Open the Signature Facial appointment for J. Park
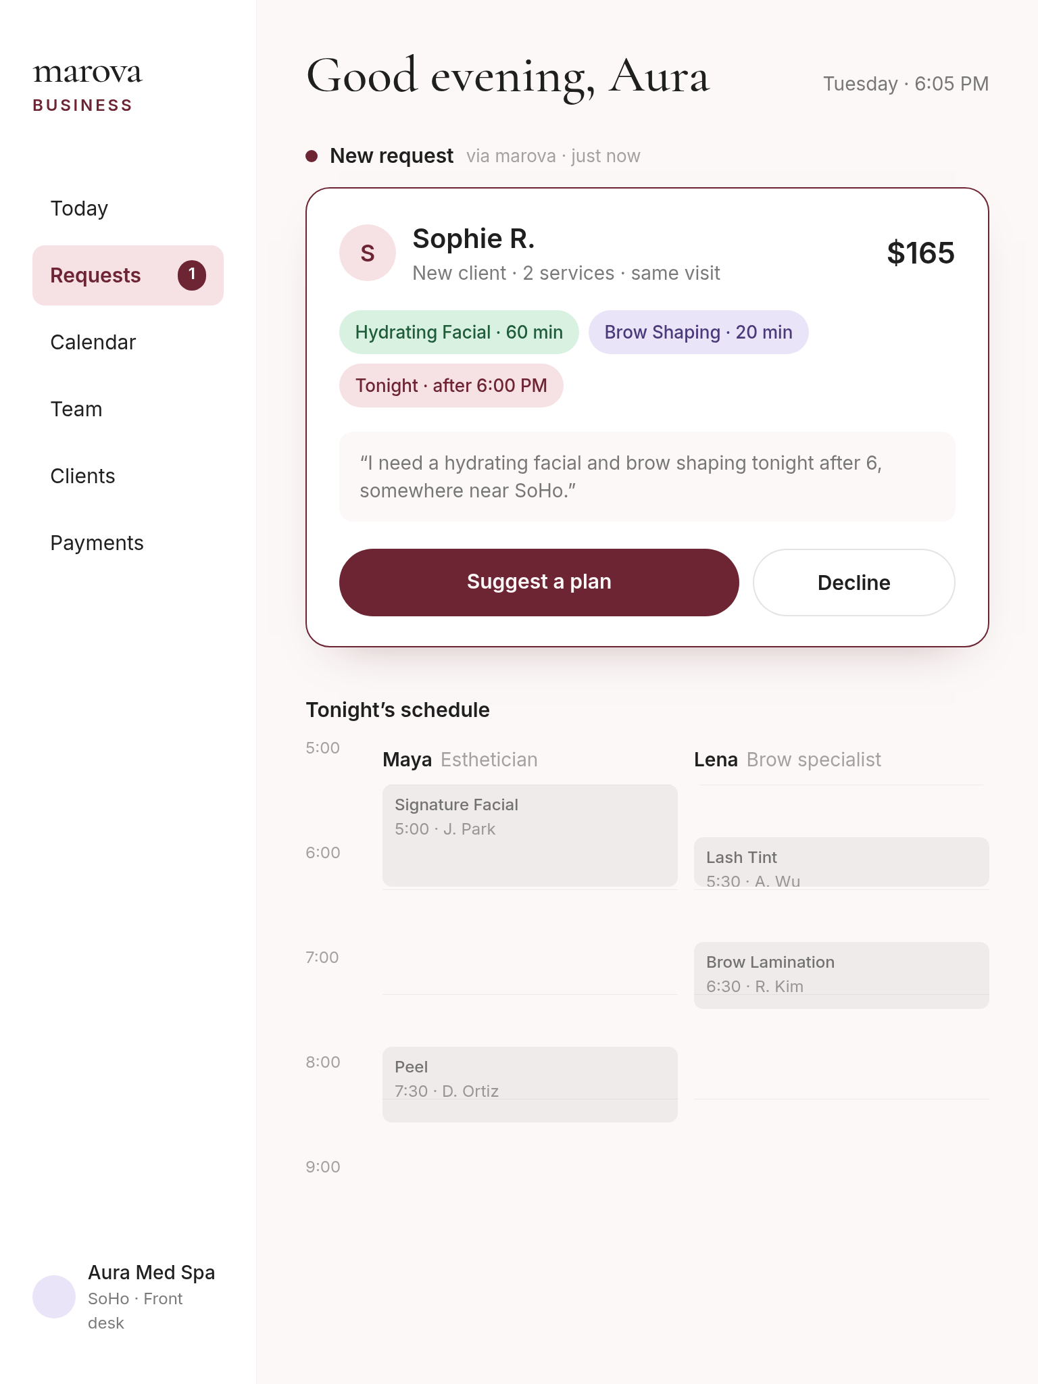Screen dimensions: 1038x1384 [530, 835]
